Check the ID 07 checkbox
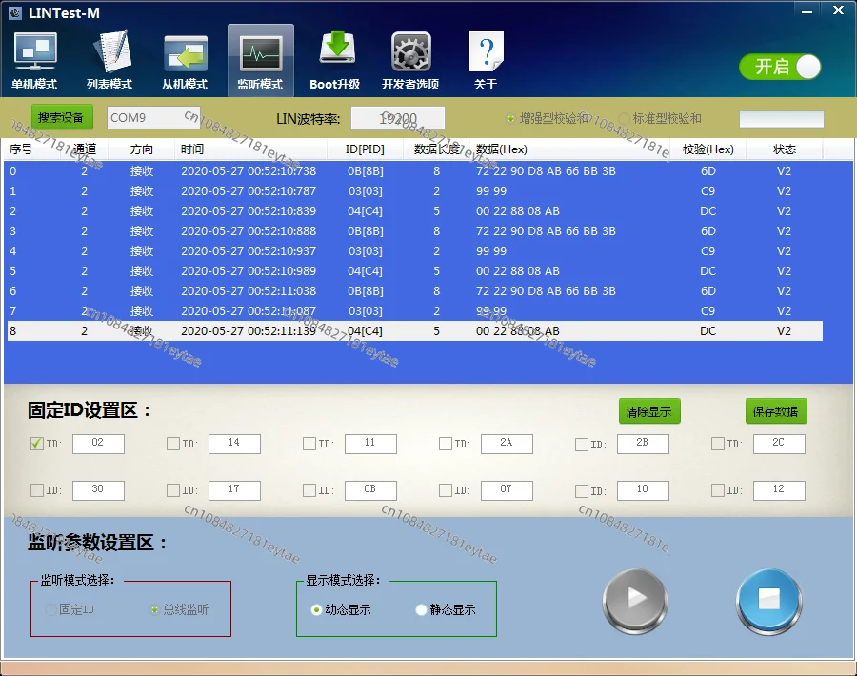857x676 pixels. click(x=446, y=490)
